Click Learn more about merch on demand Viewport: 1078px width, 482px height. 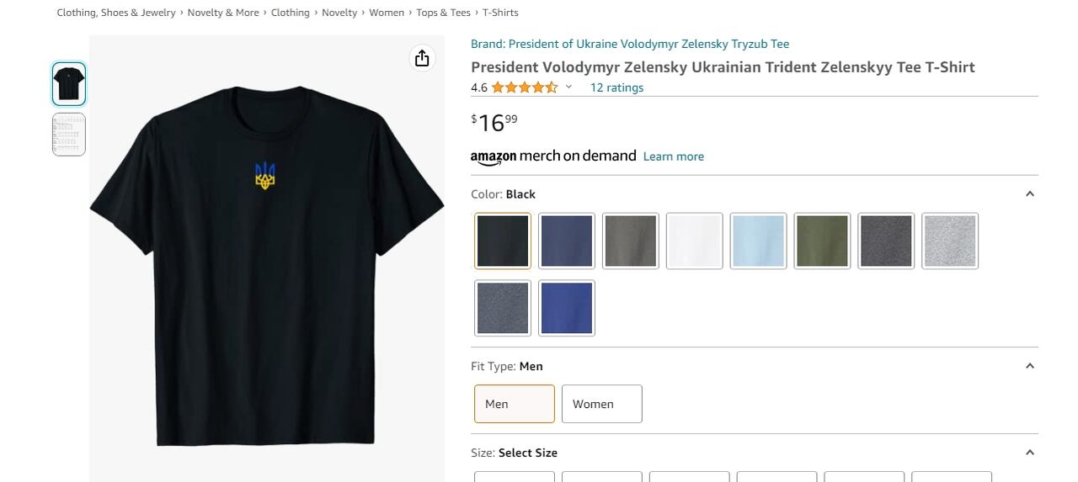click(x=673, y=156)
